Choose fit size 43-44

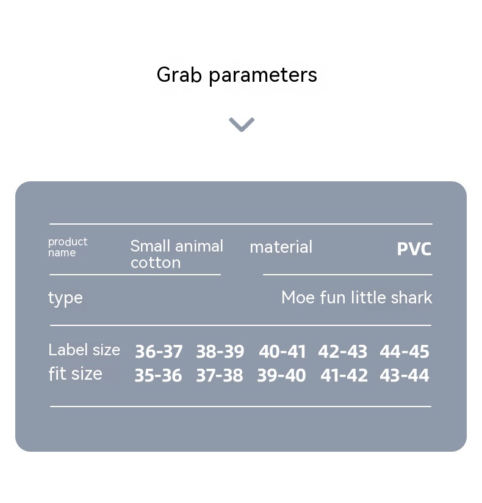pyautogui.click(x=404, y=375)
